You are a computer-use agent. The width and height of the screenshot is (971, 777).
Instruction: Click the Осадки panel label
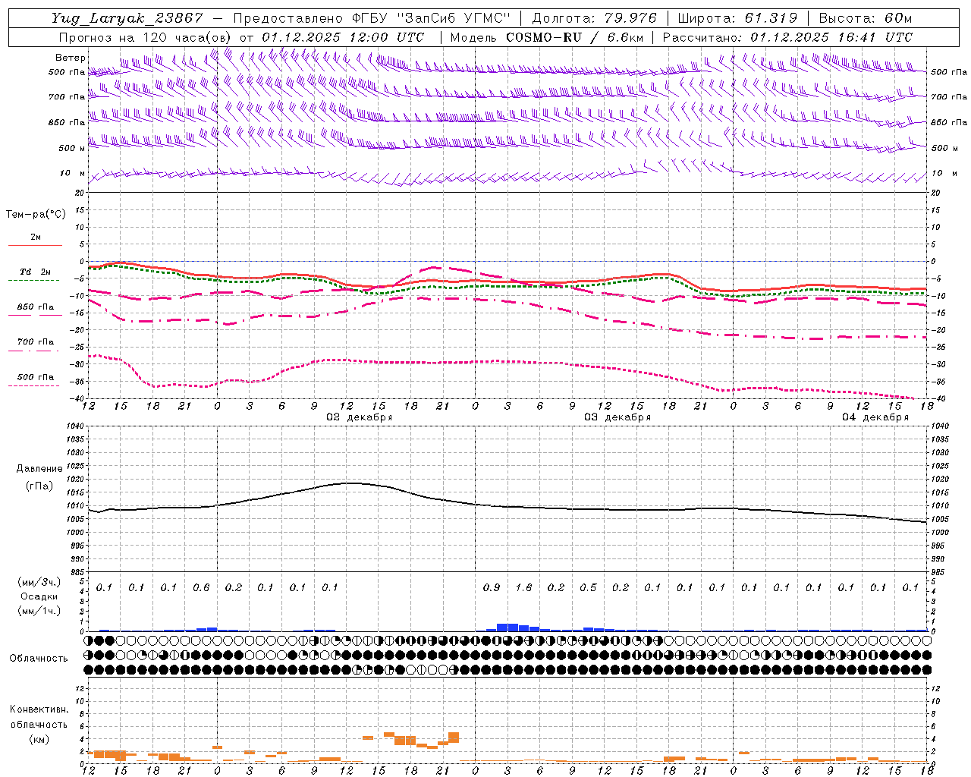tap(39, 596)
